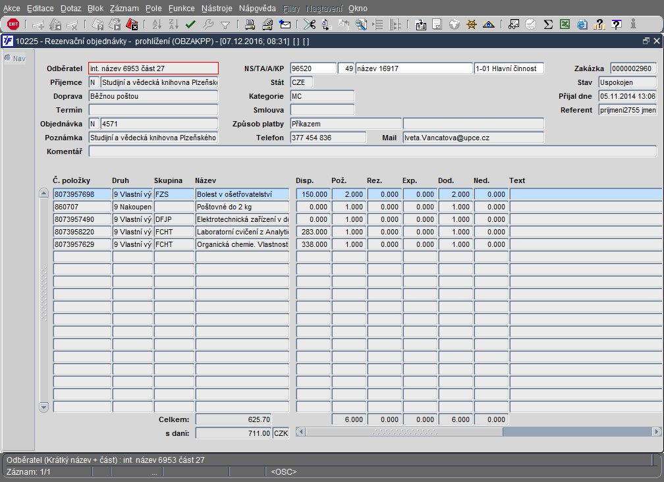Open the Editace menu
Image resolution: width=664 pixels, height=482 pixels.
[40, 9]
